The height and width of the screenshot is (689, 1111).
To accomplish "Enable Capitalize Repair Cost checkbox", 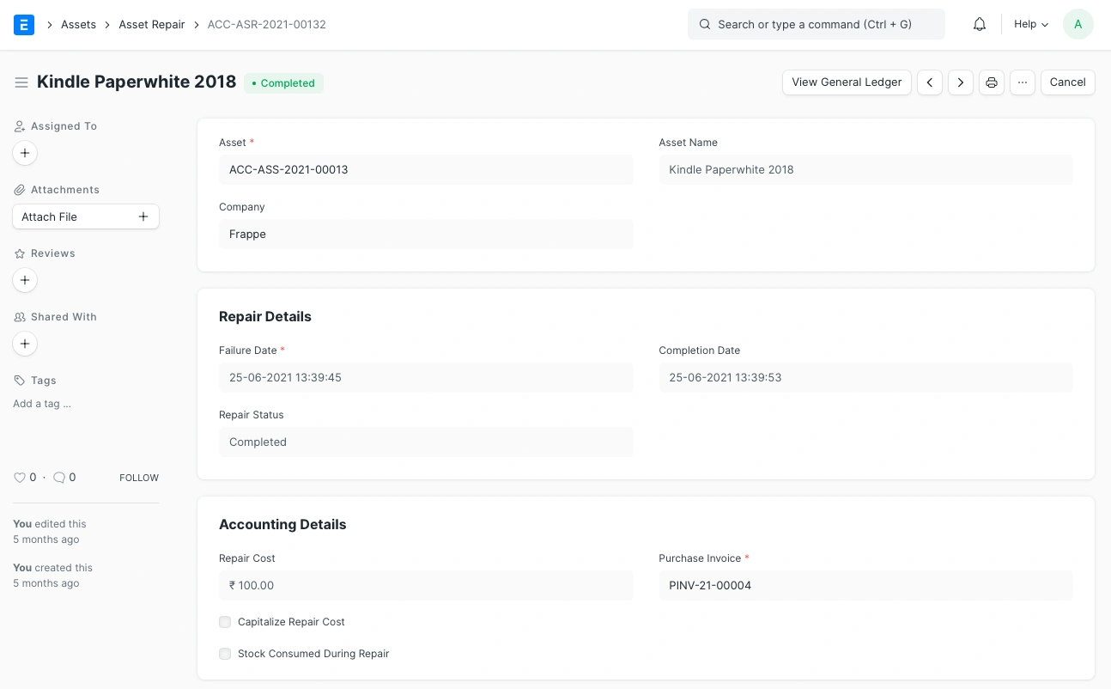I will click(x=225, y=622).
